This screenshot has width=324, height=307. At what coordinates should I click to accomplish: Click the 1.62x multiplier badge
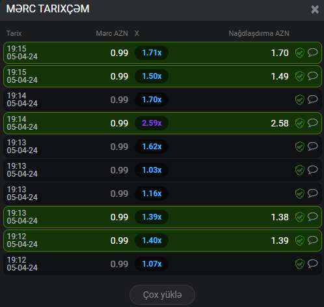click(x=152, y=147)
